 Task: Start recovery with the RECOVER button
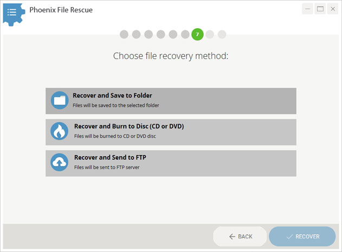pyautogui.click(x=302, y=236)
